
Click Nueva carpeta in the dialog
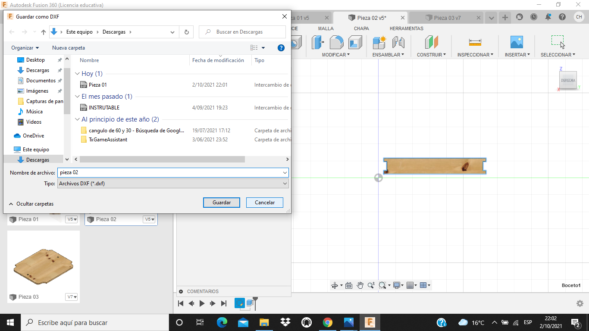coord(69,48)
